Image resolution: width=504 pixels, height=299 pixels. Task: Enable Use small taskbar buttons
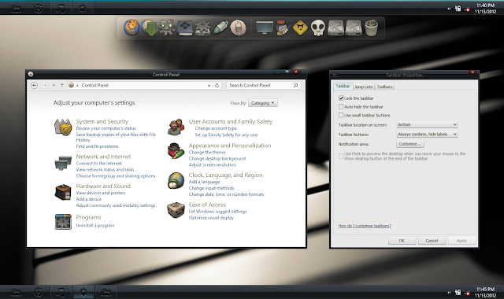pos(341,115)
